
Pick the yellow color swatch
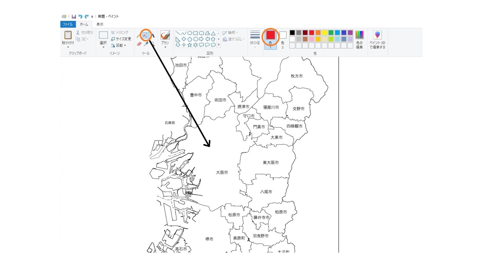click(325, 33)
